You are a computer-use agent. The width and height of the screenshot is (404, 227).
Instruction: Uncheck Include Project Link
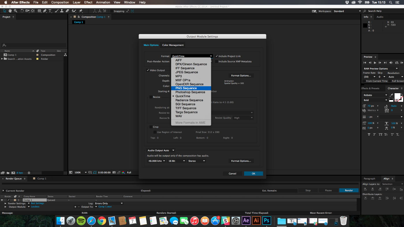(x=216, y=56)
